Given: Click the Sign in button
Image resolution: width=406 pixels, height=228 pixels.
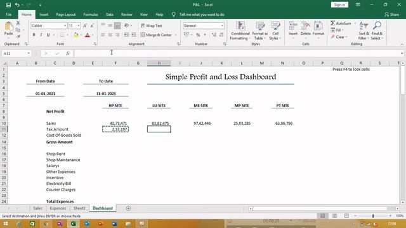Looking at the screenshot, I should 339,4.
